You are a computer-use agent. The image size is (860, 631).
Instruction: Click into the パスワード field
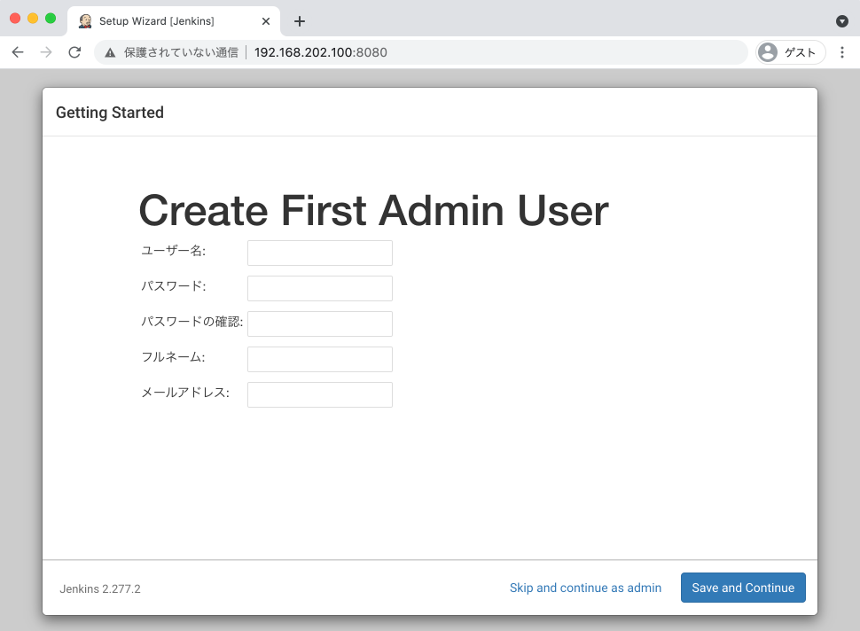(x=319, y=288)
